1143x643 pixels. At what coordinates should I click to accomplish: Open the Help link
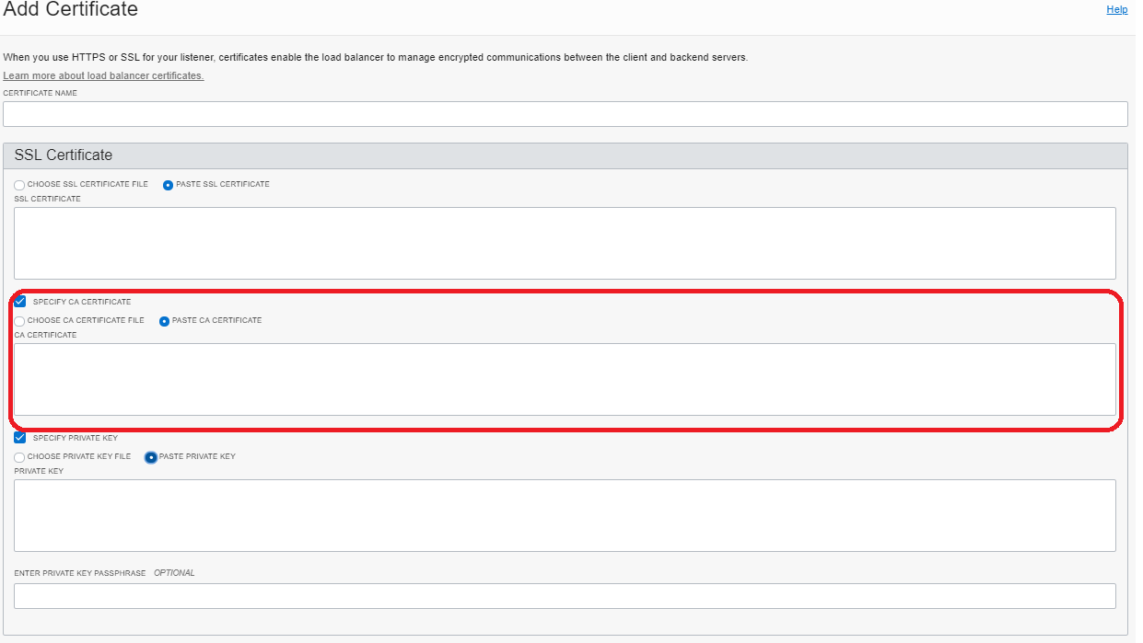point(1116,9)
